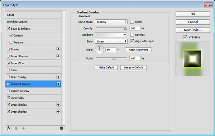Select the first Drop Shadow row label

tap(19, 105)
